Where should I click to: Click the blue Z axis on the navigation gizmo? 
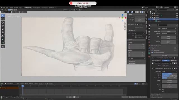point(123,15)
